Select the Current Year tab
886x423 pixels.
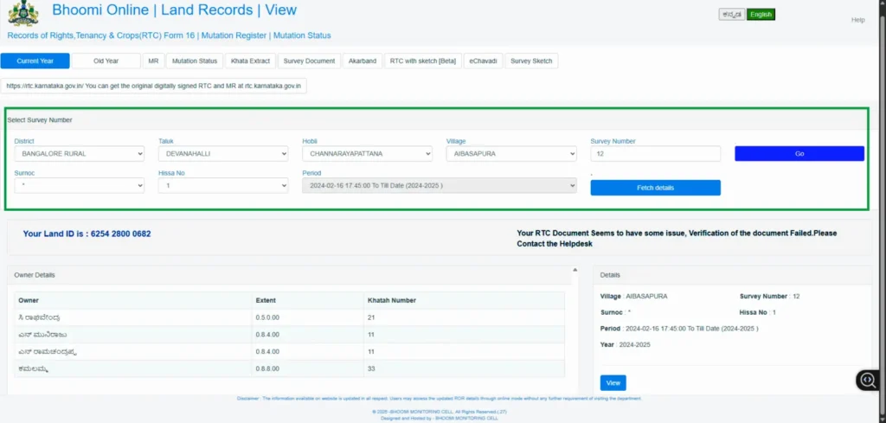(35, 61)
